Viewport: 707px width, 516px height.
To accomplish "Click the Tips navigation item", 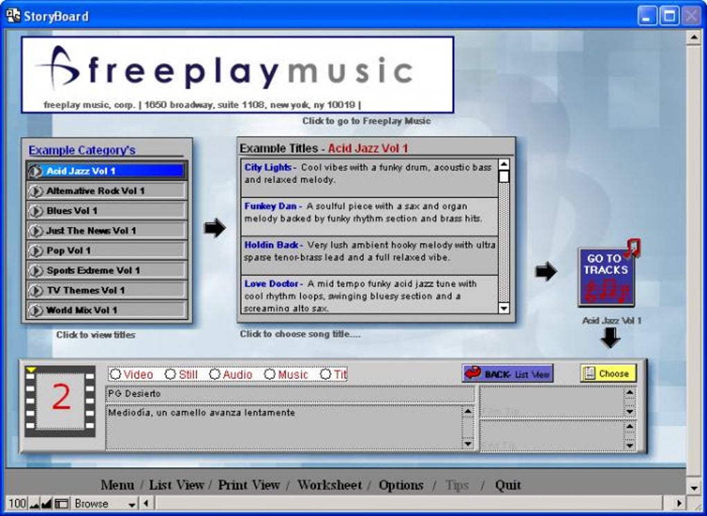I will (x=457, y=486).
